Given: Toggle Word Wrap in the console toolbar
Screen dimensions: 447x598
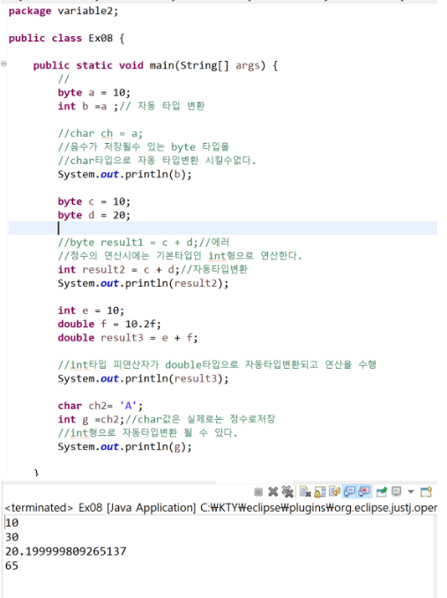Looking at the screenshot, I should coord(334,492).
